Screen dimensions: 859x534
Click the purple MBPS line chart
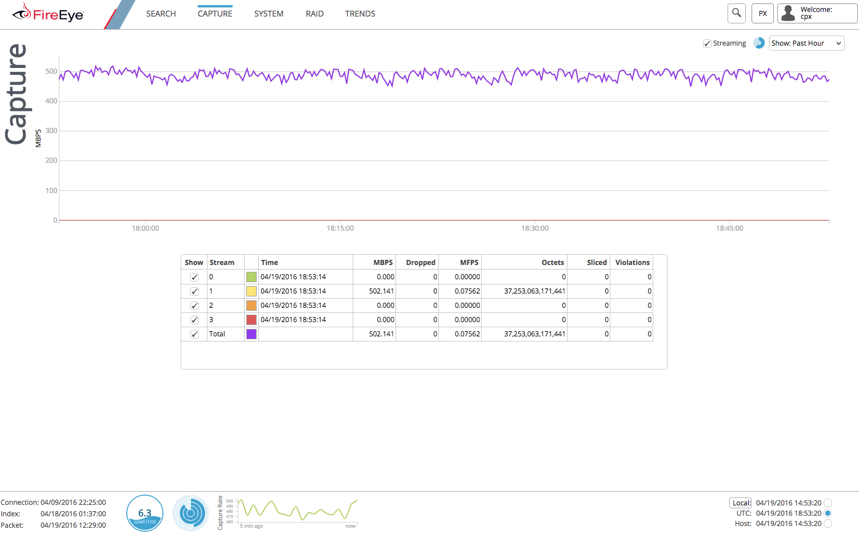pyautogui.click(x=444, y=75)
